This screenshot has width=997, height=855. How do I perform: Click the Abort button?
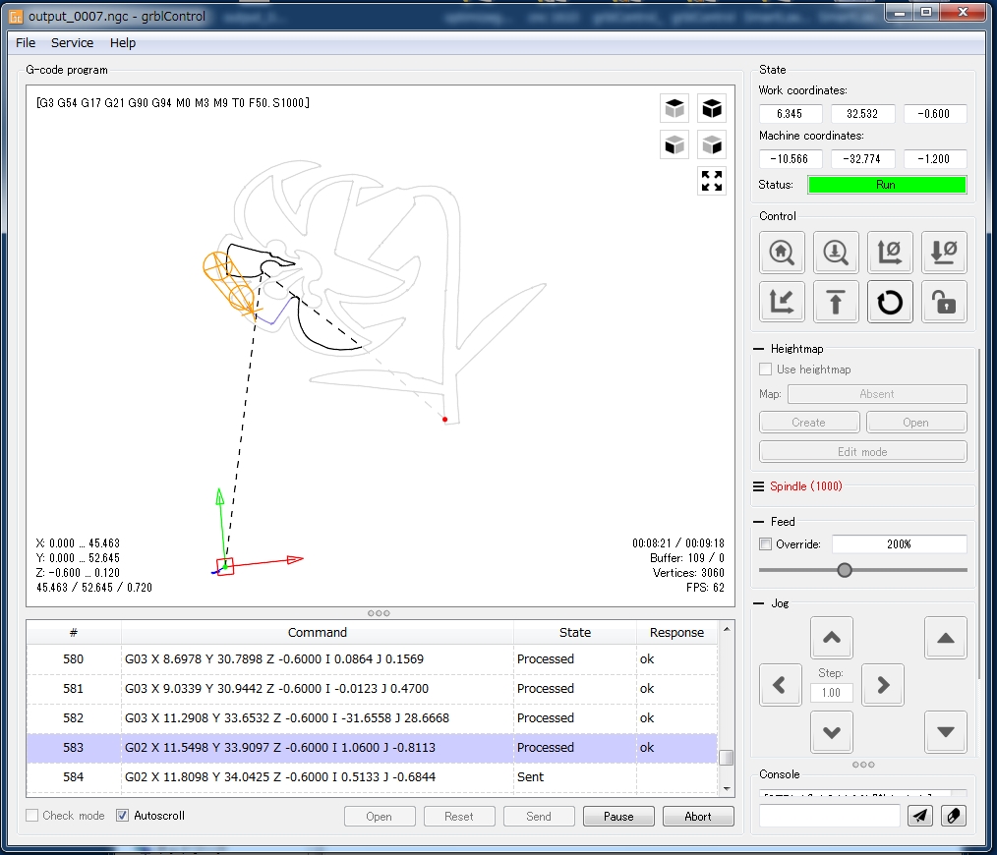tap(698, 817)
